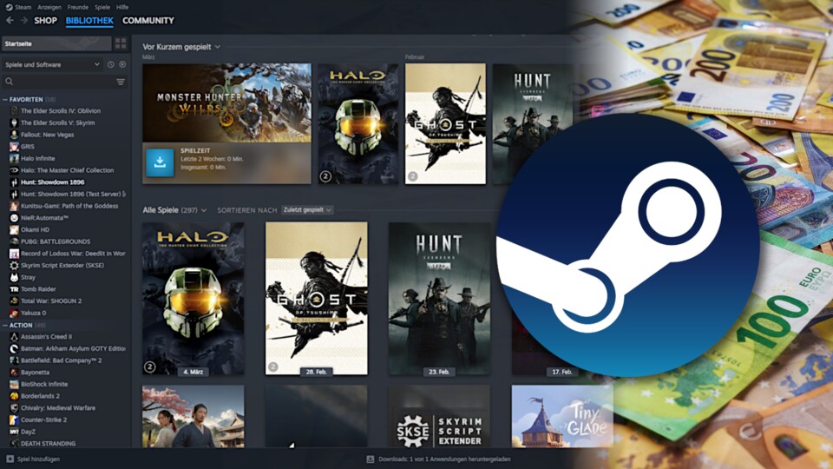This screenshot has height=469, width=833.
Task: Collapse the ACTION category
Action: pos(5,325)
